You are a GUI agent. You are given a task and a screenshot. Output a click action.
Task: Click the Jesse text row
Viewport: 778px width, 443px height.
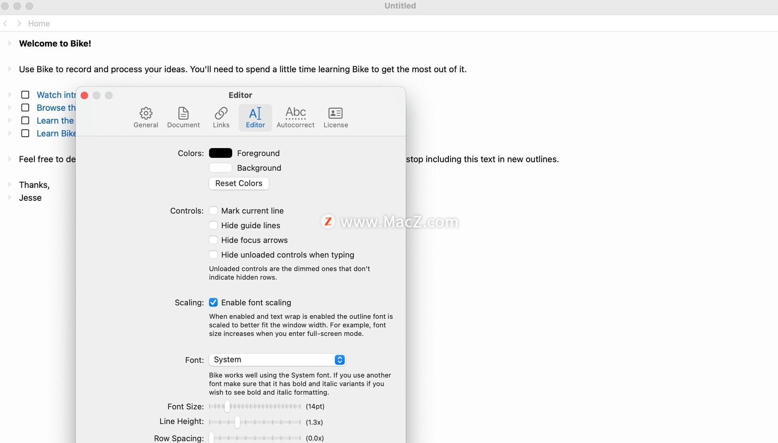tap(30, 198)
